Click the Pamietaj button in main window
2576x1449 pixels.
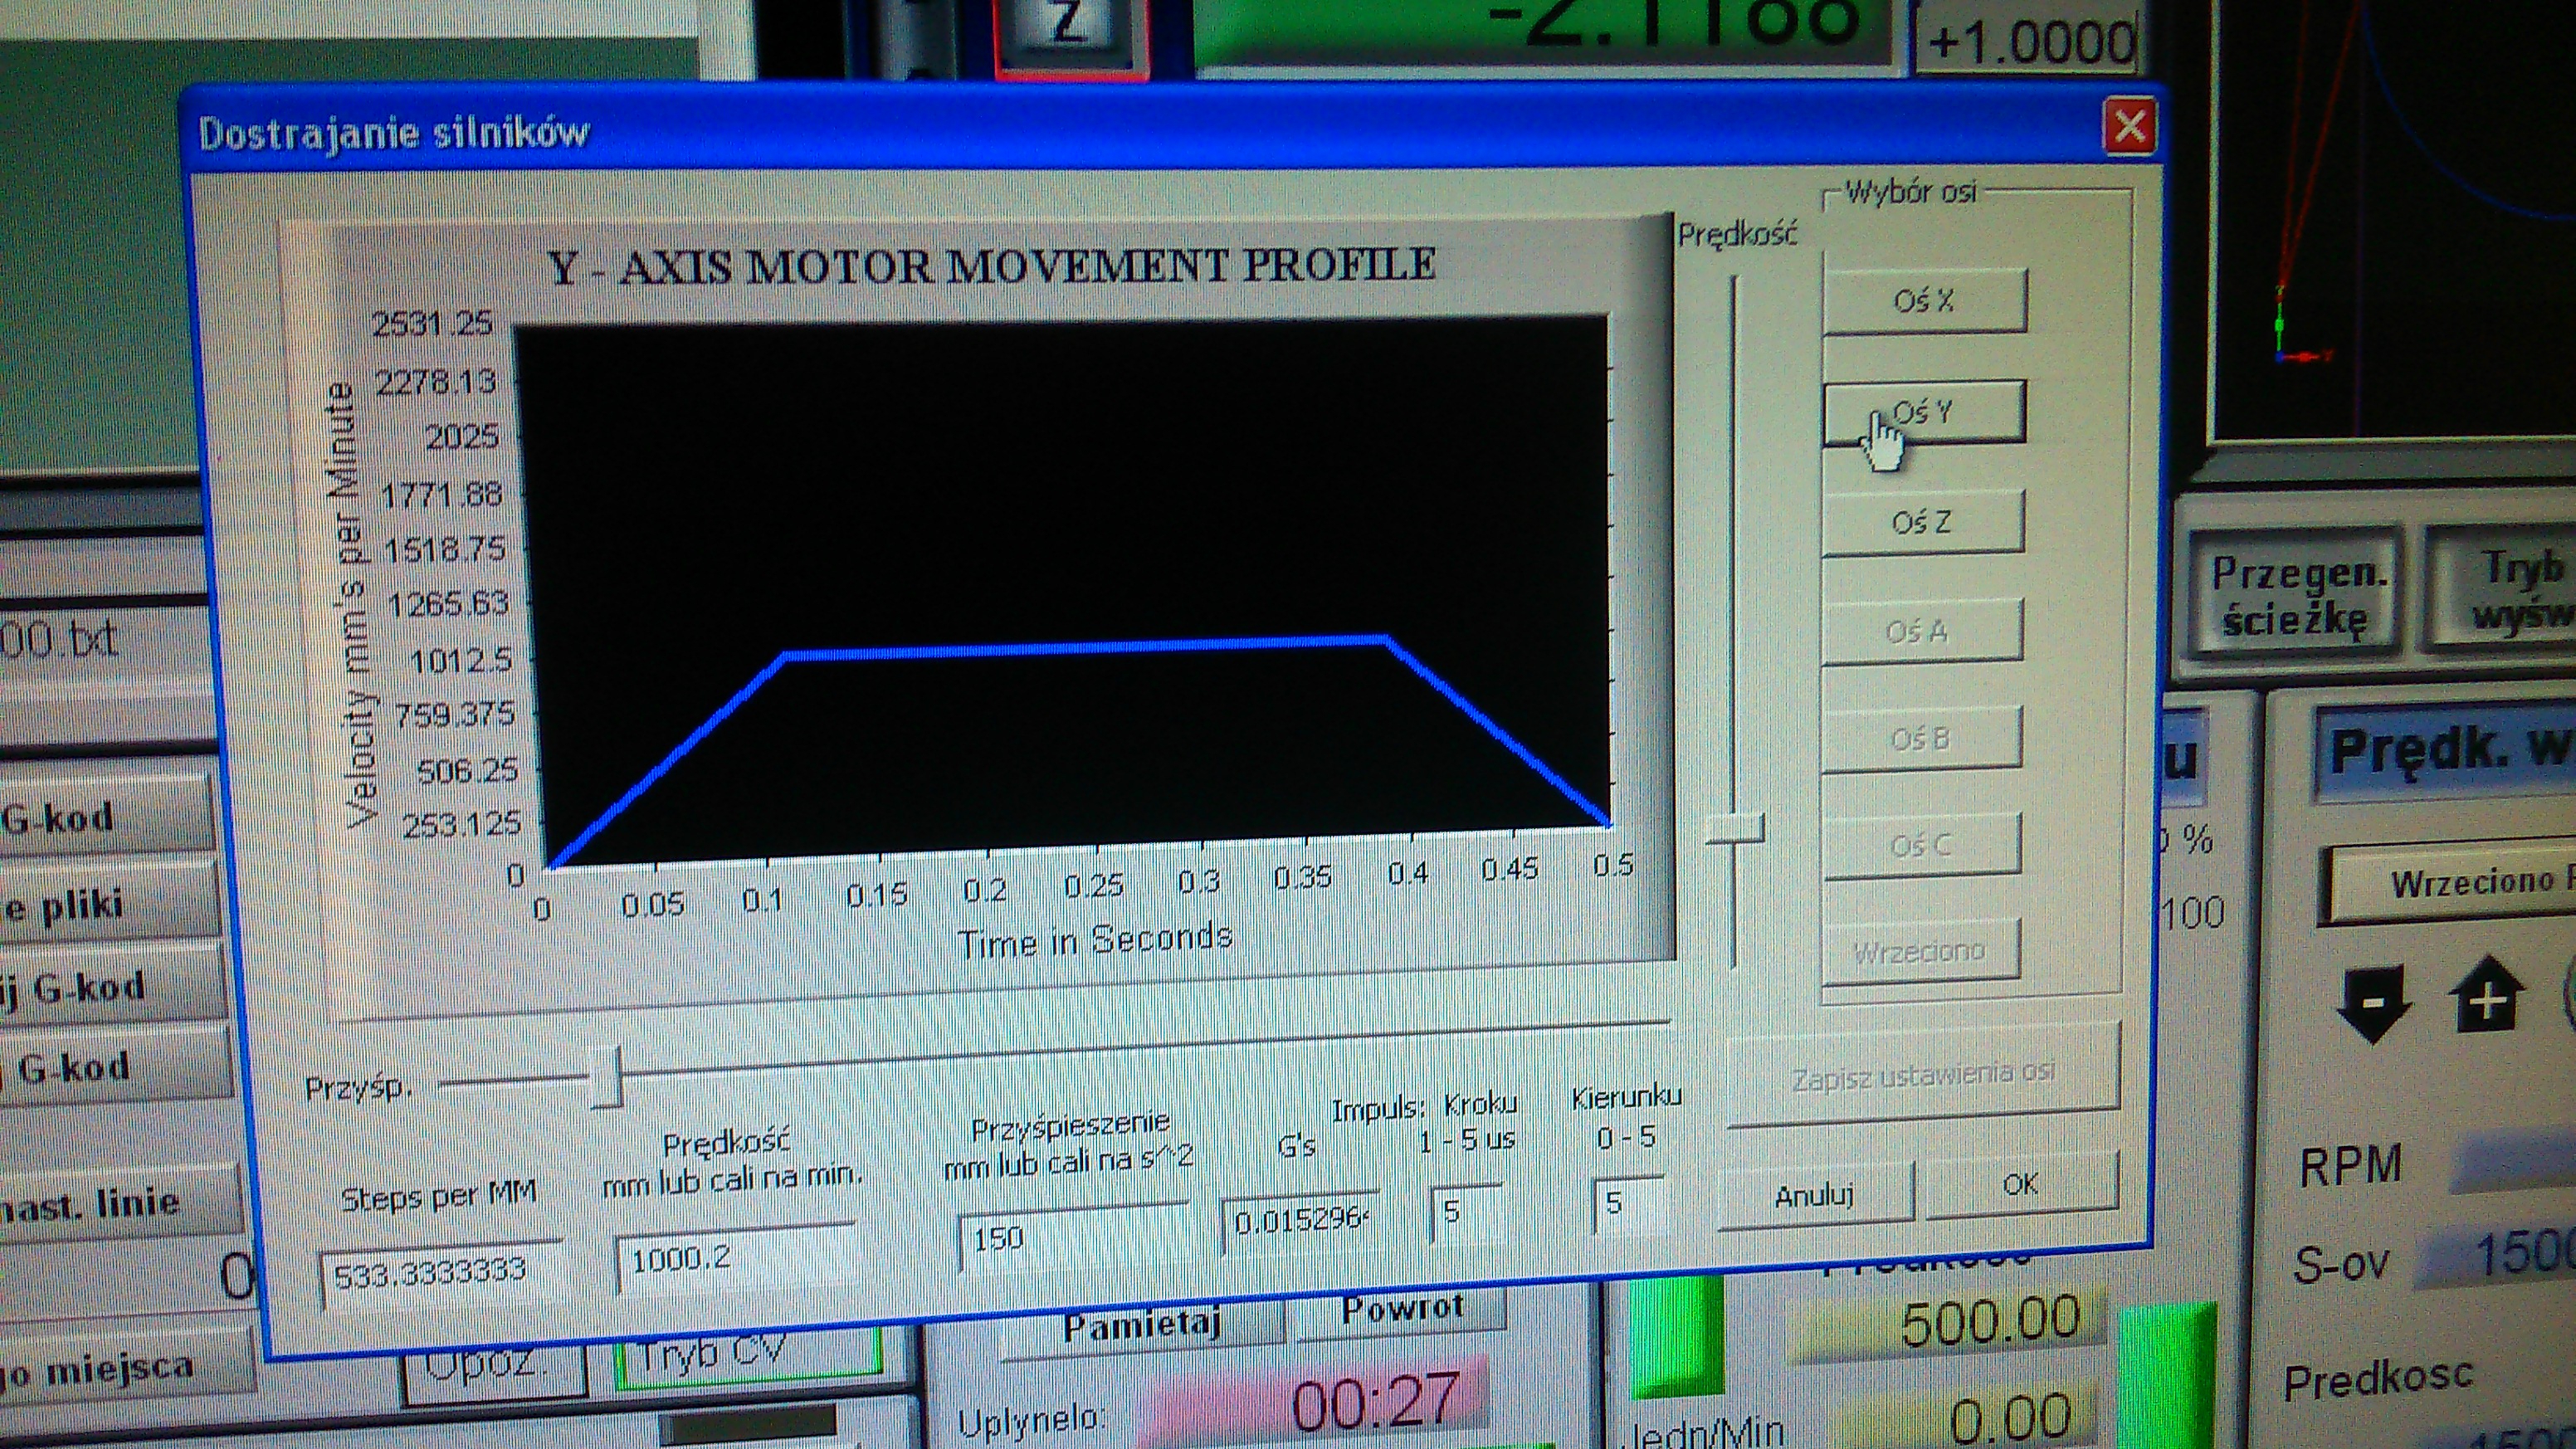pyautogui.click(x=1142, y=1327)
